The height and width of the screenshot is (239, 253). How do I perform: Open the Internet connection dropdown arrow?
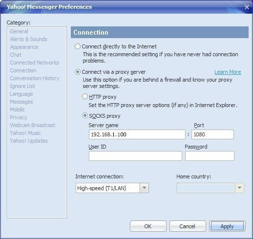coord(144,188)
